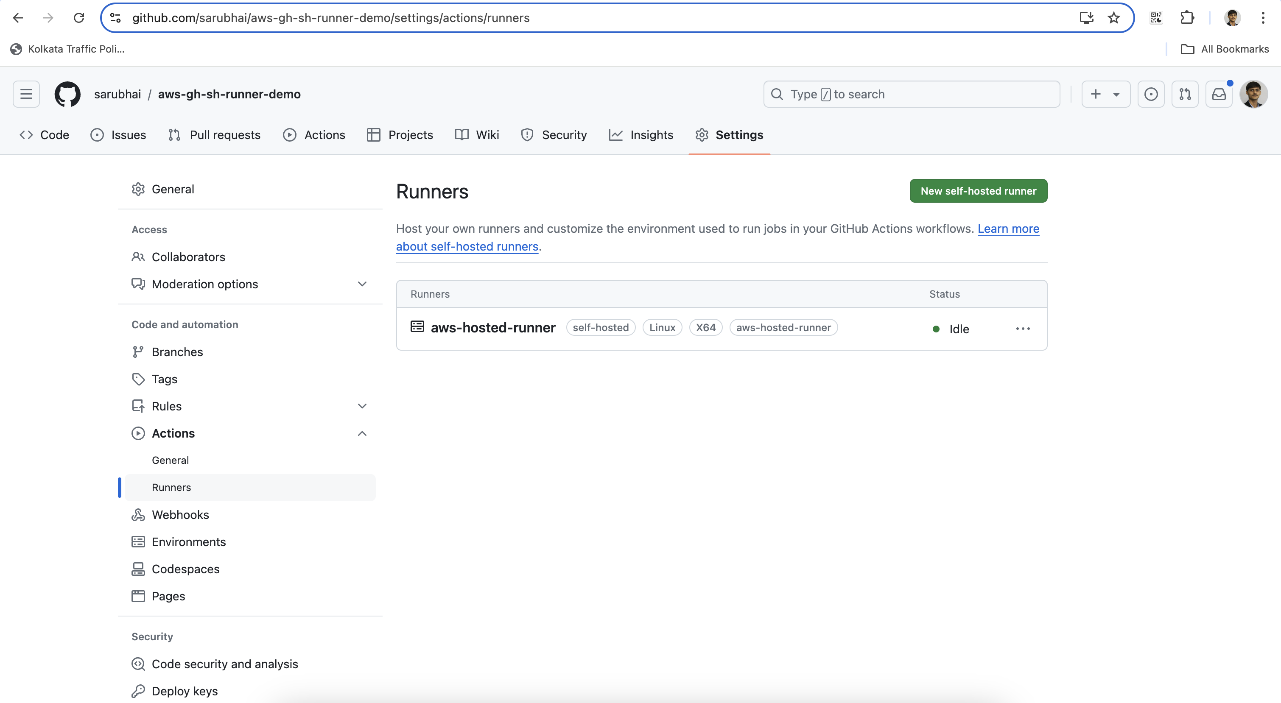The height and width of the screenshot is (703, 1281).
Task: Open the pull requests header icon
Action: coord(1185,94)
